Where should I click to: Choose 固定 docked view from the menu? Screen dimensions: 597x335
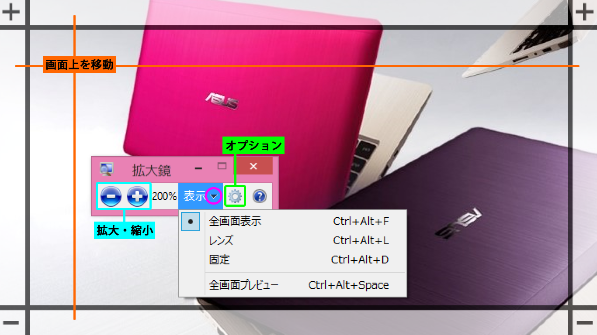(x=219, y=260)
